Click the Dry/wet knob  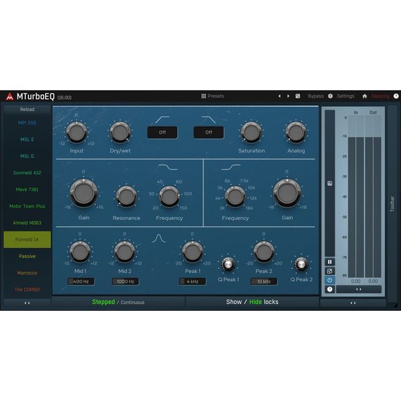click(x=120, y=132)
